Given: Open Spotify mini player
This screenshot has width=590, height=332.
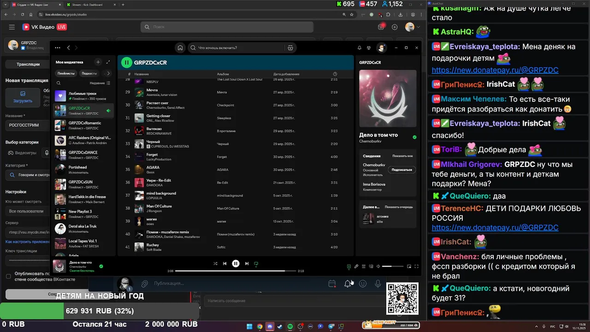Looking at the screenshot, I should tap(409, 266).
